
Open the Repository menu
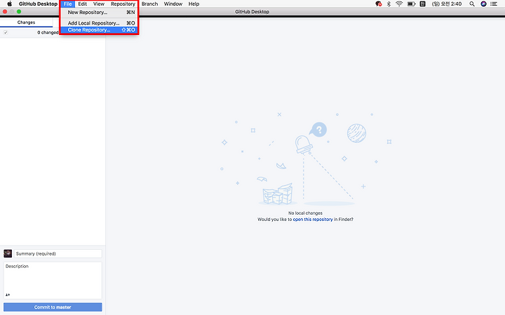tap(123, 4)
